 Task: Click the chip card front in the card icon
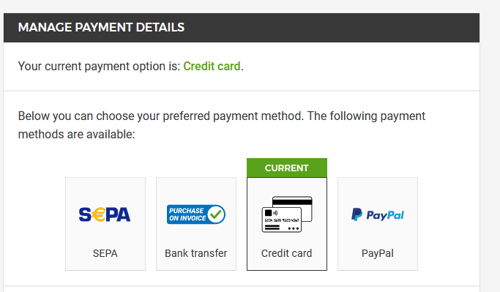coord(282,220)
